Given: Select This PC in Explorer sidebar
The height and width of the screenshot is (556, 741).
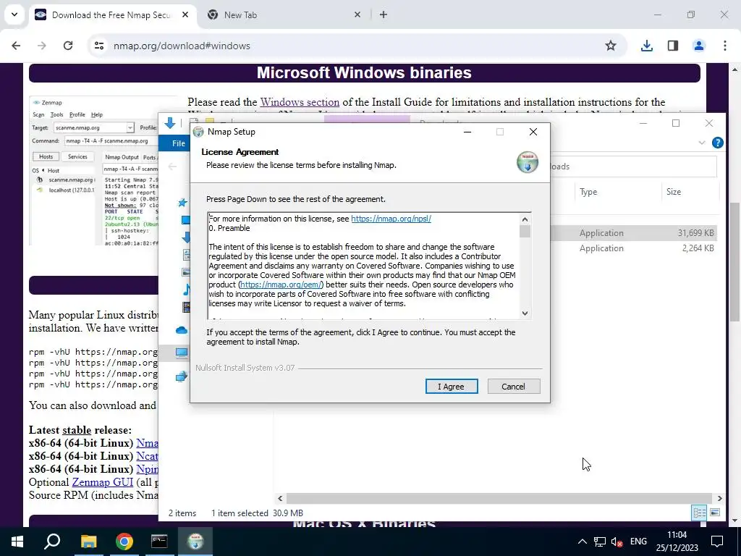Looking at the screenshot, I should 182,353.
